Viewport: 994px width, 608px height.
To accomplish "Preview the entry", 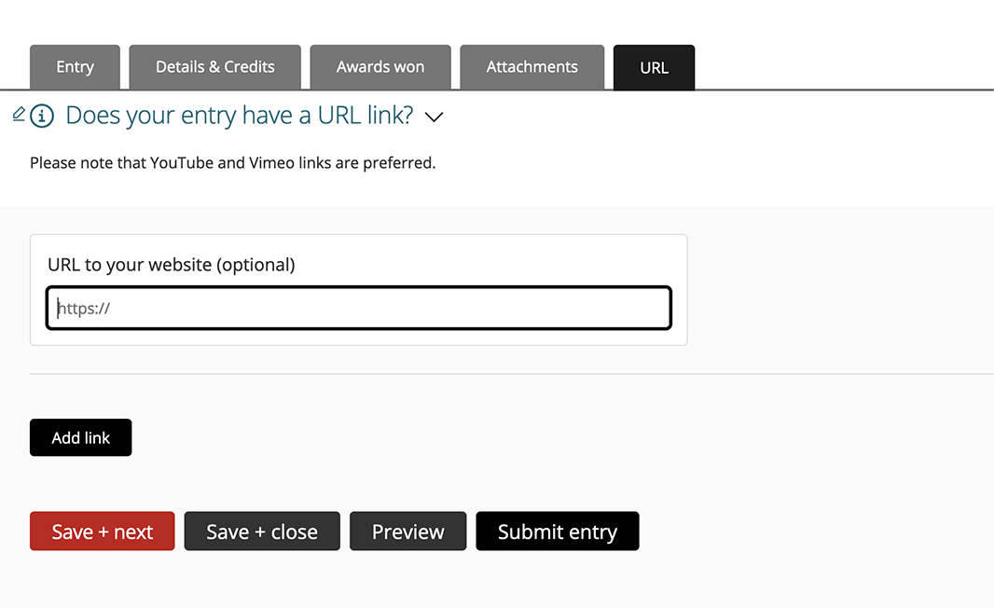I will click(407, 532).
